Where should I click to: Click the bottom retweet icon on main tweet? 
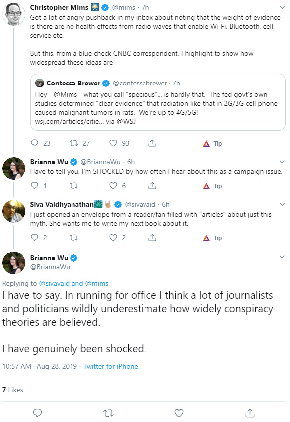(108, 413)
